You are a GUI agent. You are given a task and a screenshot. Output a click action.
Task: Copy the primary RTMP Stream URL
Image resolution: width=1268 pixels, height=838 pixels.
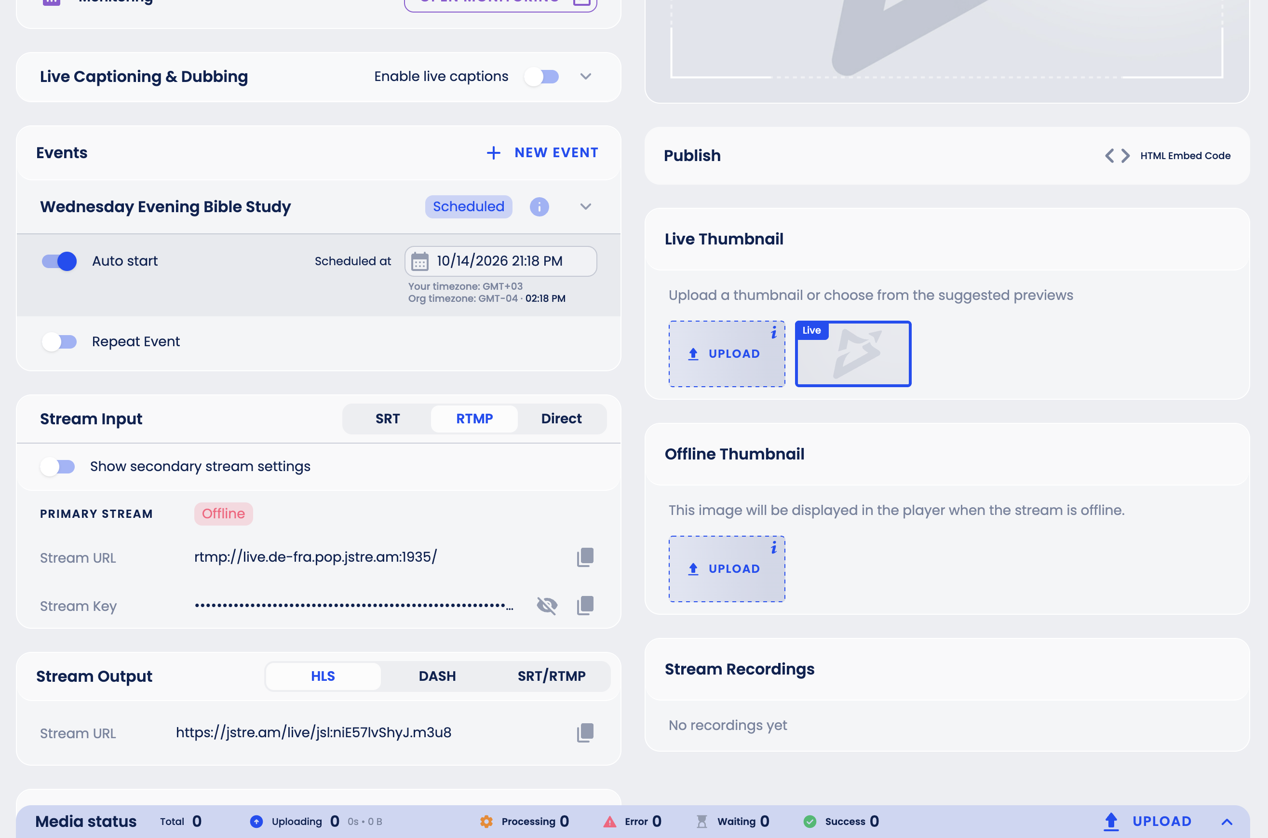585,557
